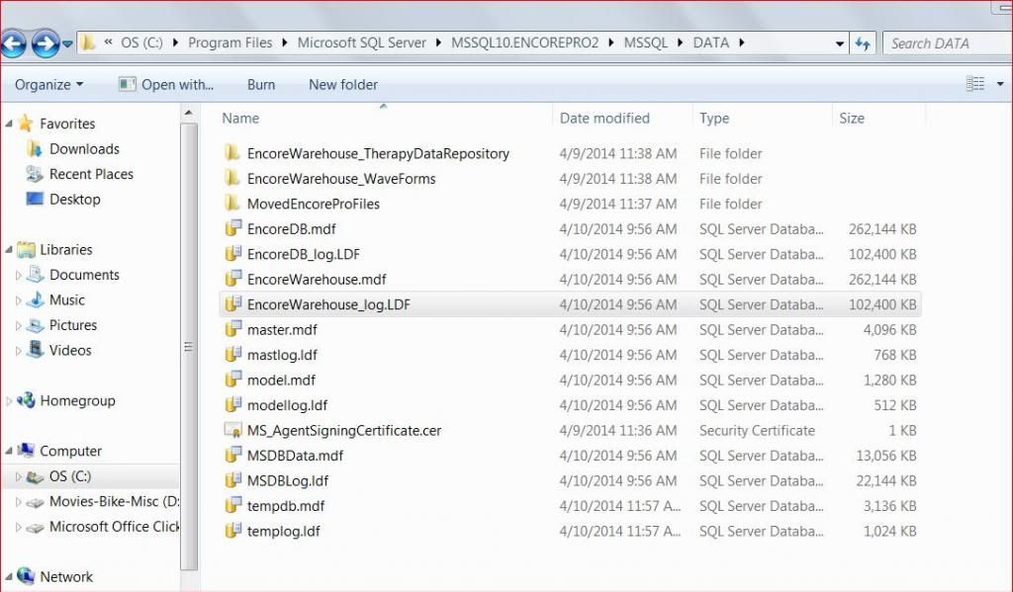Open view options dropdown arrow

(1000, 85)
